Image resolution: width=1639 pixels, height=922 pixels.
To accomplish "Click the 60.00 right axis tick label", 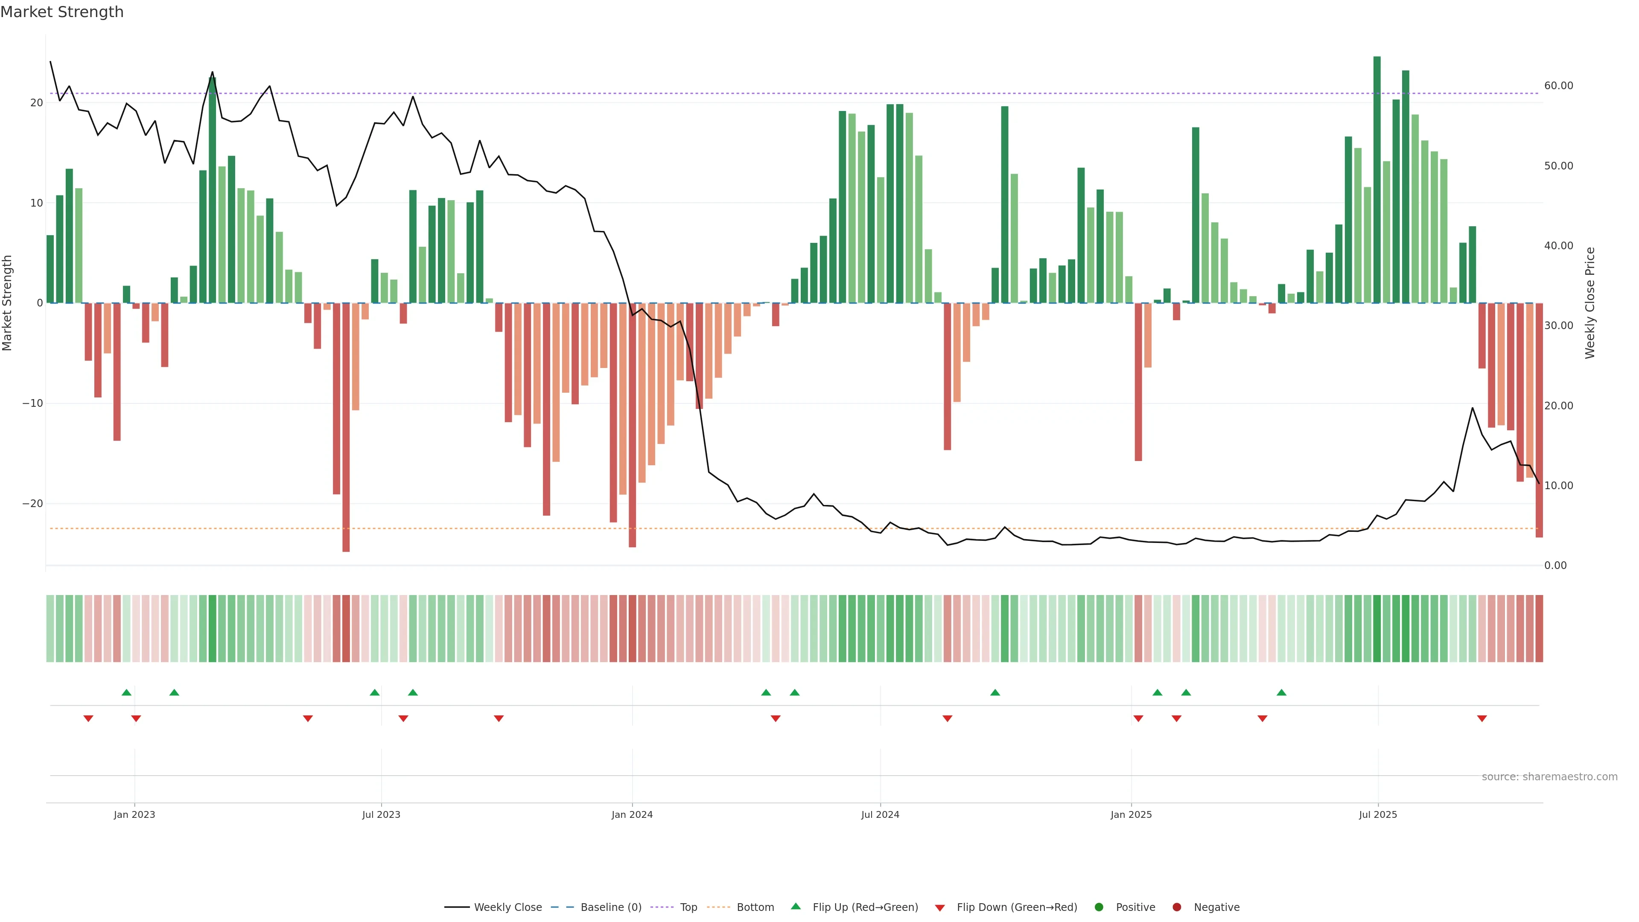I will pyautogui.click(x=1558, y=85).
